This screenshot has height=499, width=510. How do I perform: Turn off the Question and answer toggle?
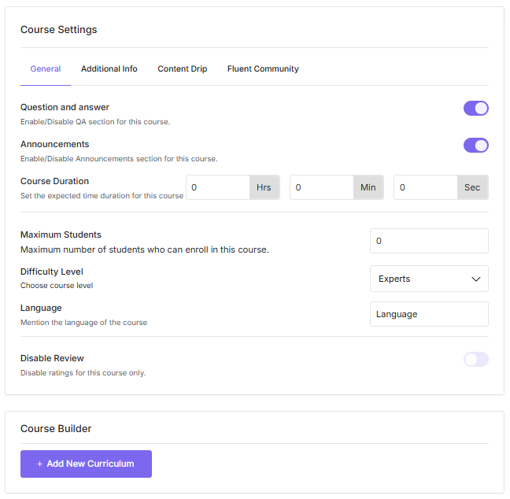(x=475, y=109)
